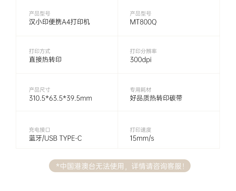The image size is (236, 191).
Task: Click 详情 in the bottom notice
Action: tap(138, 166)
